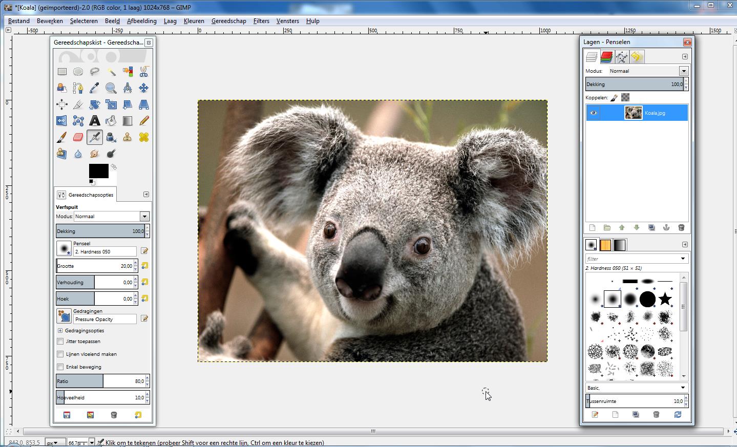Screen dimensions: 737x447
Task: Click the black foreground color swatch
Action: [97, 170]
